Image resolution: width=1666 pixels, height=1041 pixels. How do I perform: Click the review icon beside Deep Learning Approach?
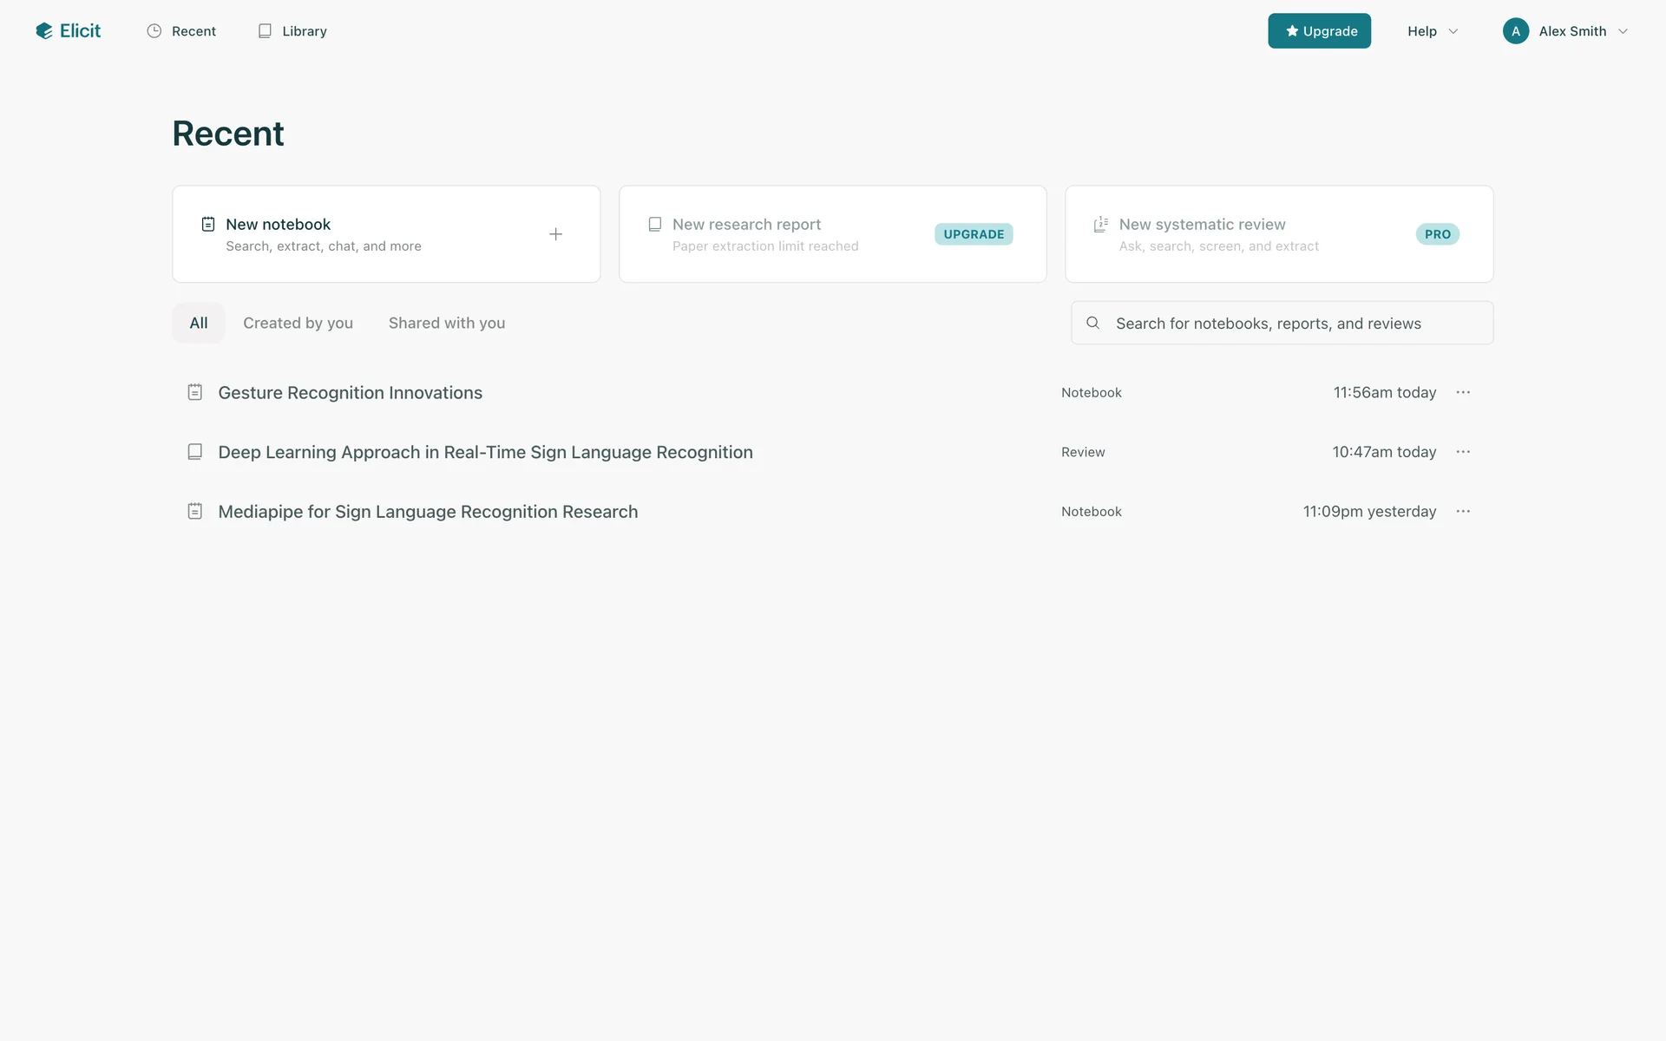[x=195, y=452]
